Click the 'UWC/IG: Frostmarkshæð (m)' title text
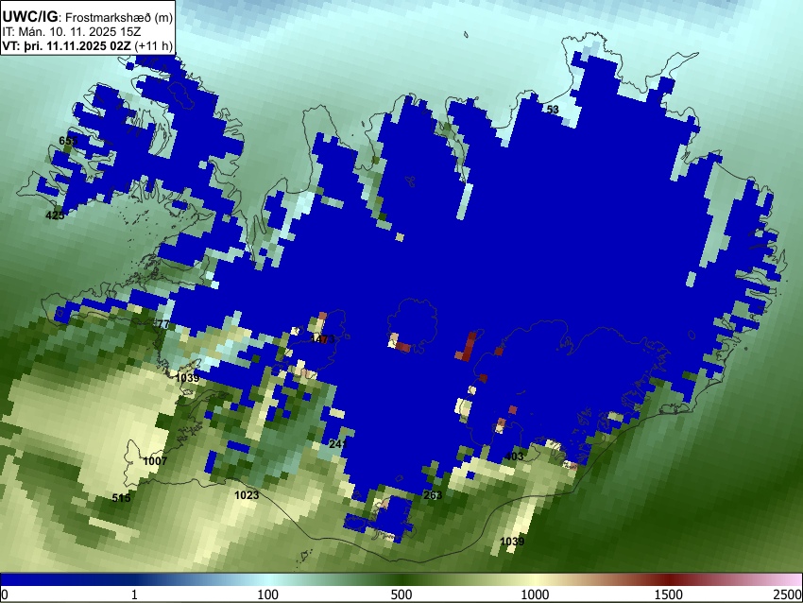Viewport: 803px width, 603px height. 88,17
